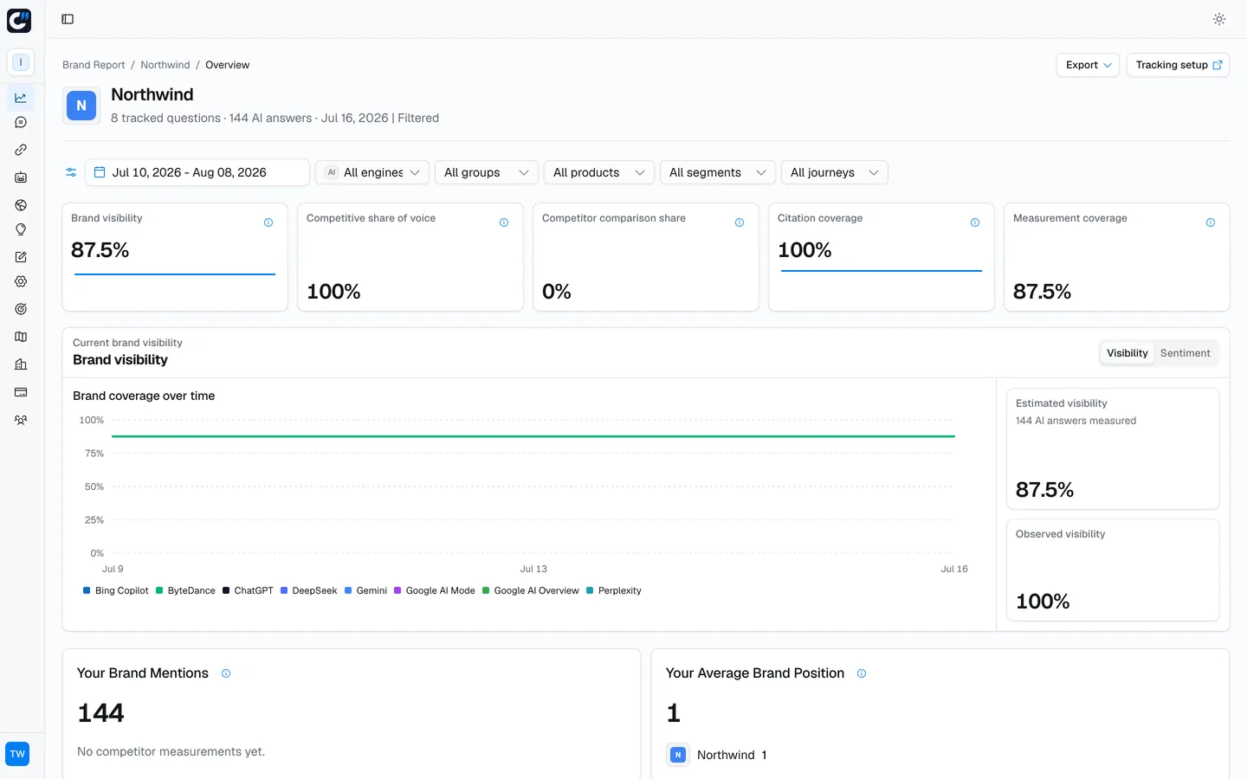Open the edit pencil icon in the sidebar
This screenshot has height=779, width=1247.
pyautogui.click(x=21, y=257)
